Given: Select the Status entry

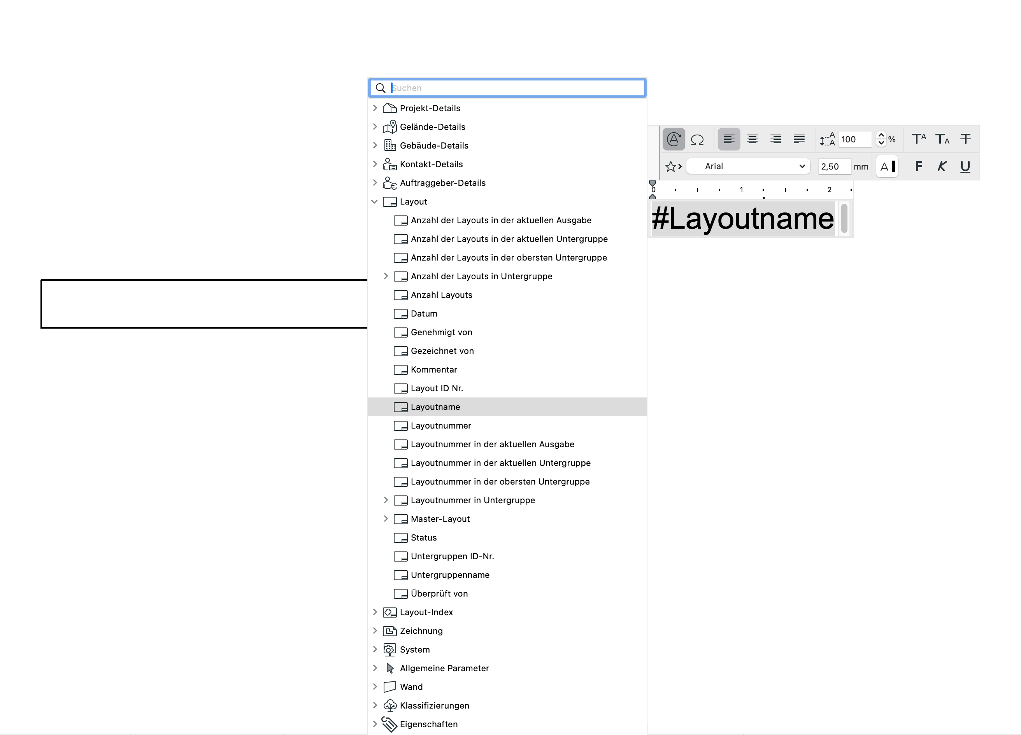Looking at the screenshot, I should click(424, 537).
